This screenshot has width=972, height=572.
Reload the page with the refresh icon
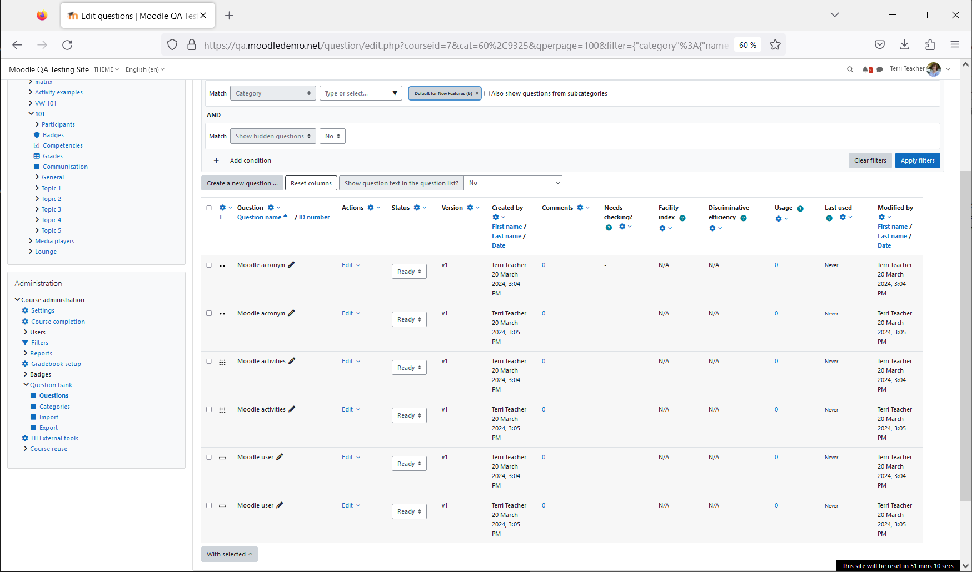pos(67,45)
